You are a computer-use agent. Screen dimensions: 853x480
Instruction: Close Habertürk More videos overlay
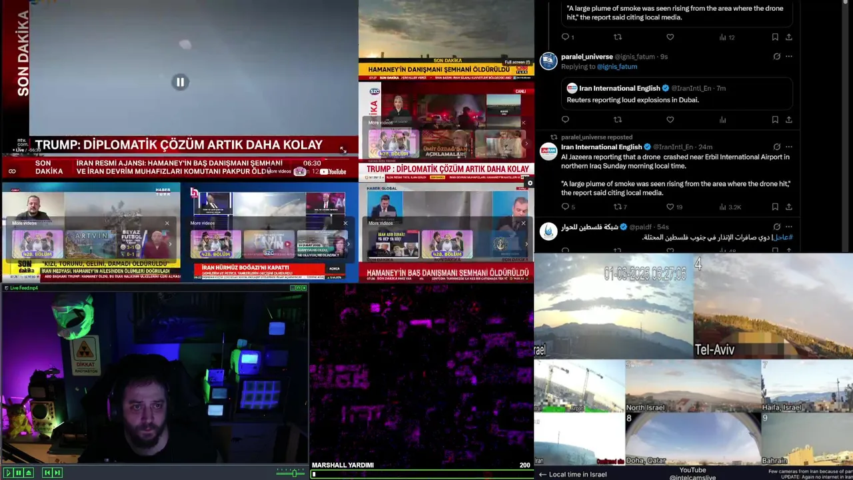pyautogui.click(x=167, y=223)
